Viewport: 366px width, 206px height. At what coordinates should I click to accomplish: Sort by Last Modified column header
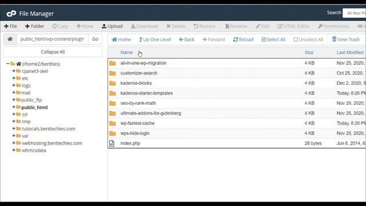(x=350, y=53)
